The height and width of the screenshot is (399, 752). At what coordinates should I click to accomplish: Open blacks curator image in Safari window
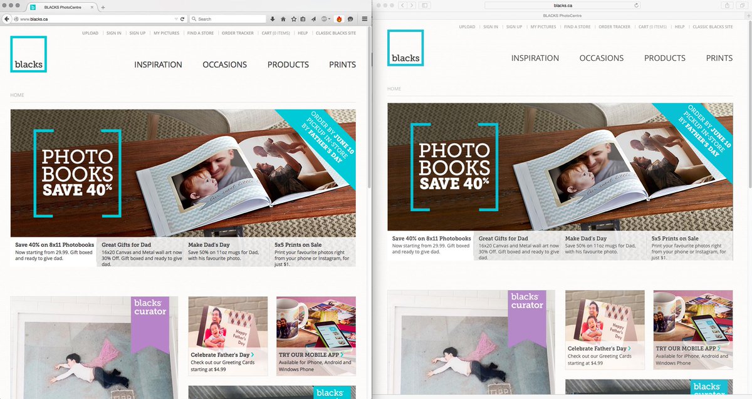471,342
